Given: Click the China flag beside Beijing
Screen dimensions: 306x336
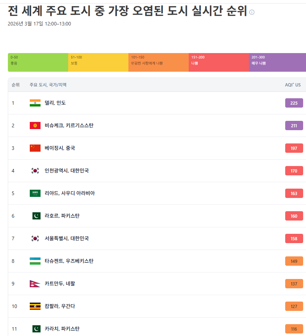Looking at the screenshot, I should click(35, 148).
